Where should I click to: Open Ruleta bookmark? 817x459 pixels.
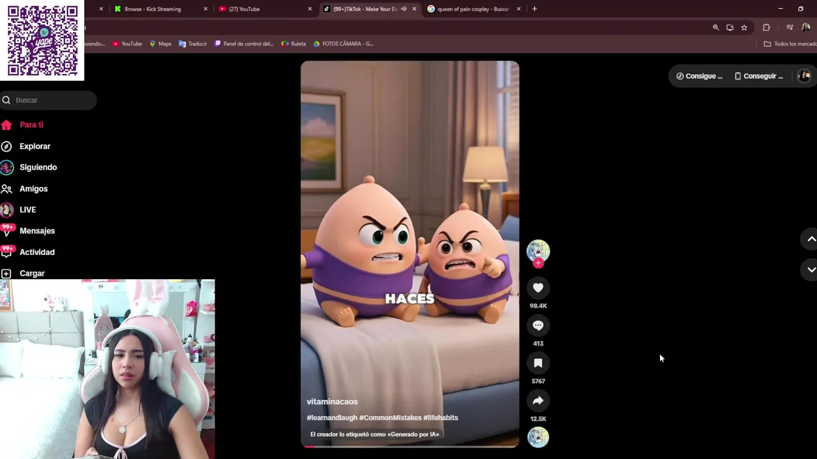tap(294, 44)
